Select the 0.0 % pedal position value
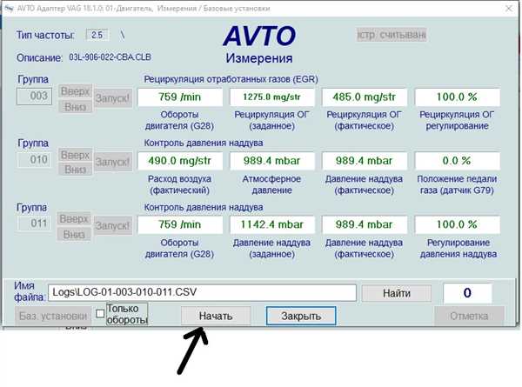 point(457,161)
